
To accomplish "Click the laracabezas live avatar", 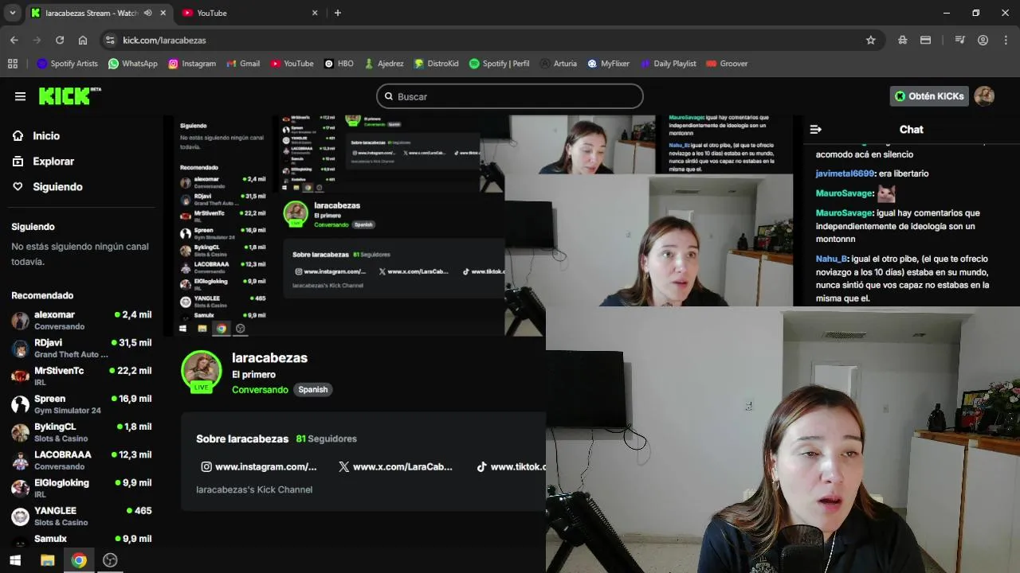I will click(202, 372).
